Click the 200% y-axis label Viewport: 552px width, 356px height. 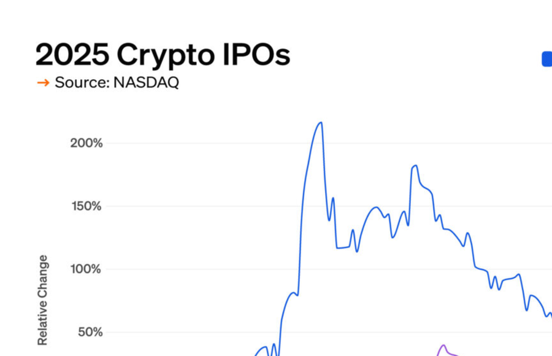(86, 143)
